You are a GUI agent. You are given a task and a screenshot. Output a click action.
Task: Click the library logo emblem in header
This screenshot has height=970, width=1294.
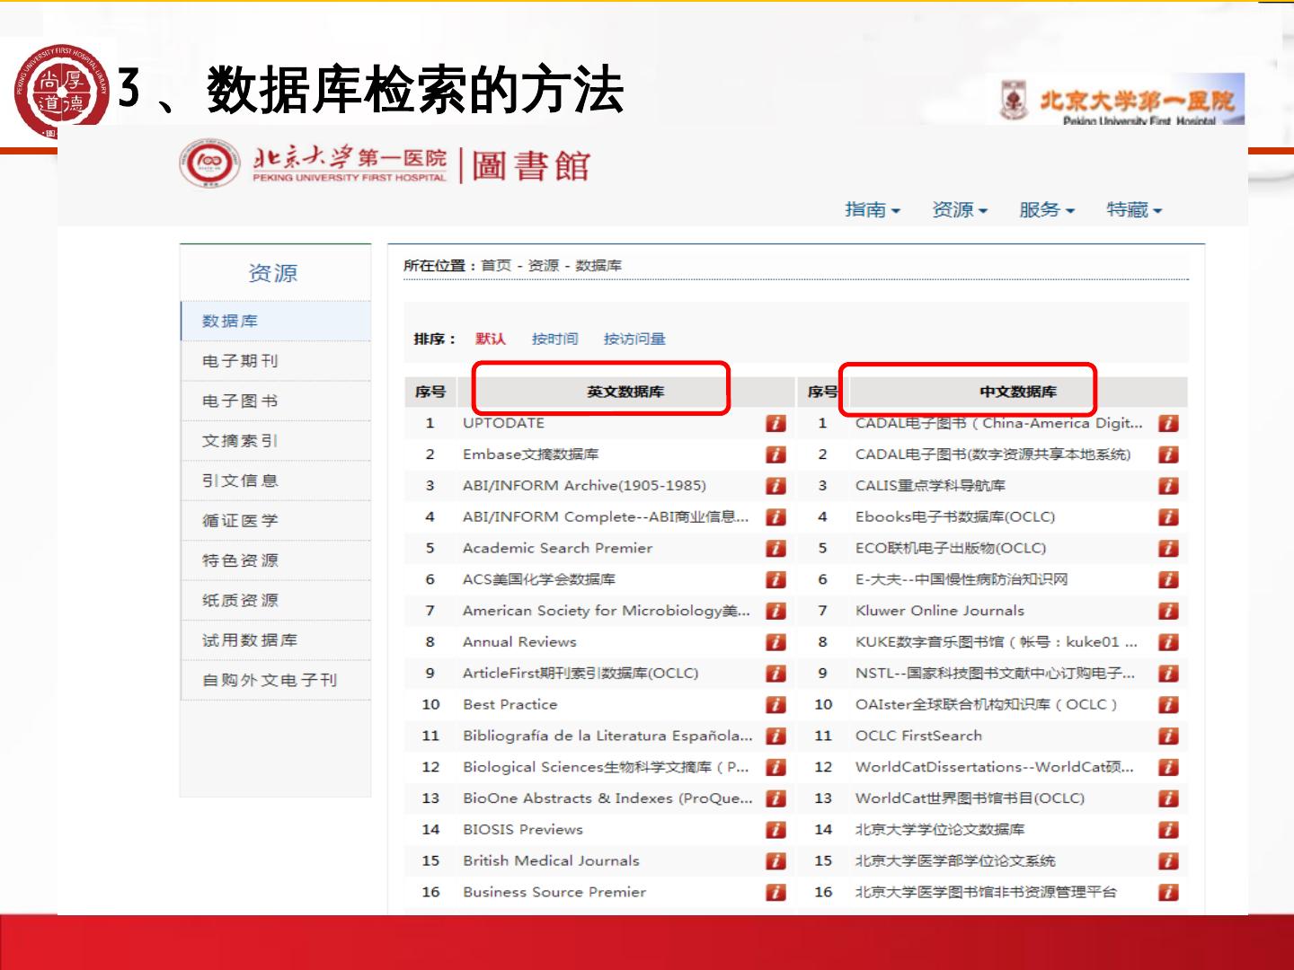pos(209,163)
